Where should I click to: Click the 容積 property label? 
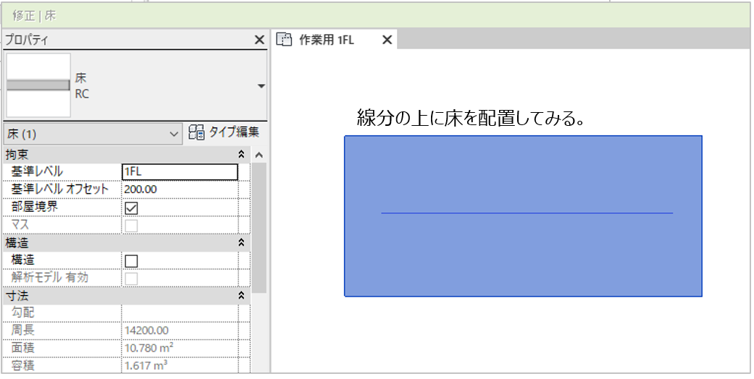click(x=22, y=365)
